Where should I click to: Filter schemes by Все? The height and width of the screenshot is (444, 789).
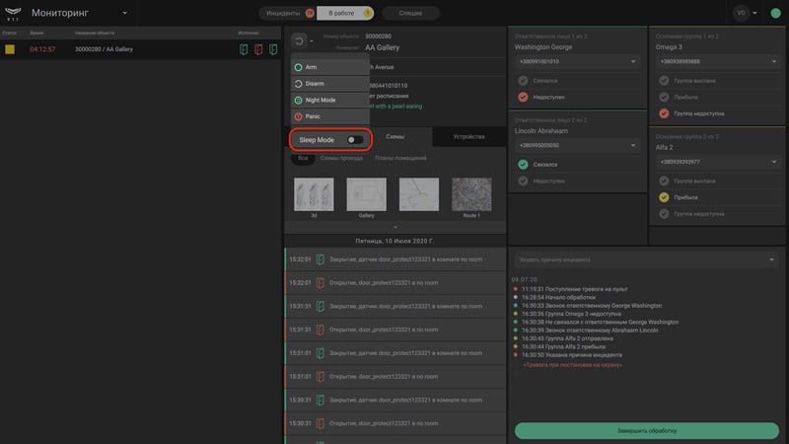pos(303,158)
